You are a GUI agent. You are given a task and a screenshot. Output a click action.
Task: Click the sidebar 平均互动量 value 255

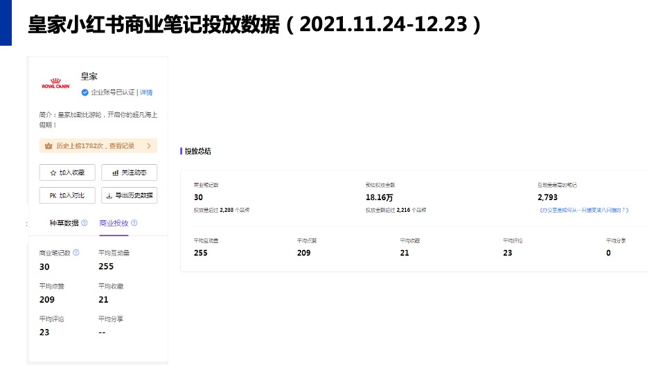[106, 266]
